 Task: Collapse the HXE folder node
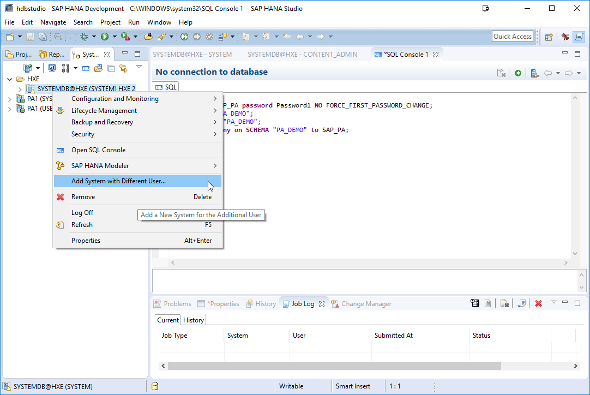pyautogui.click(x=9, y=79)
